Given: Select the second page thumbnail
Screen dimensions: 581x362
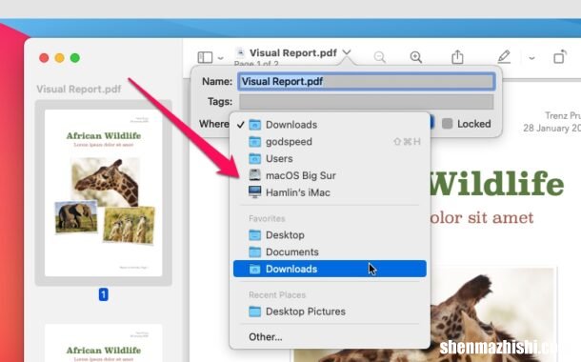Looking at the screenshot, I should coord(104,343).
